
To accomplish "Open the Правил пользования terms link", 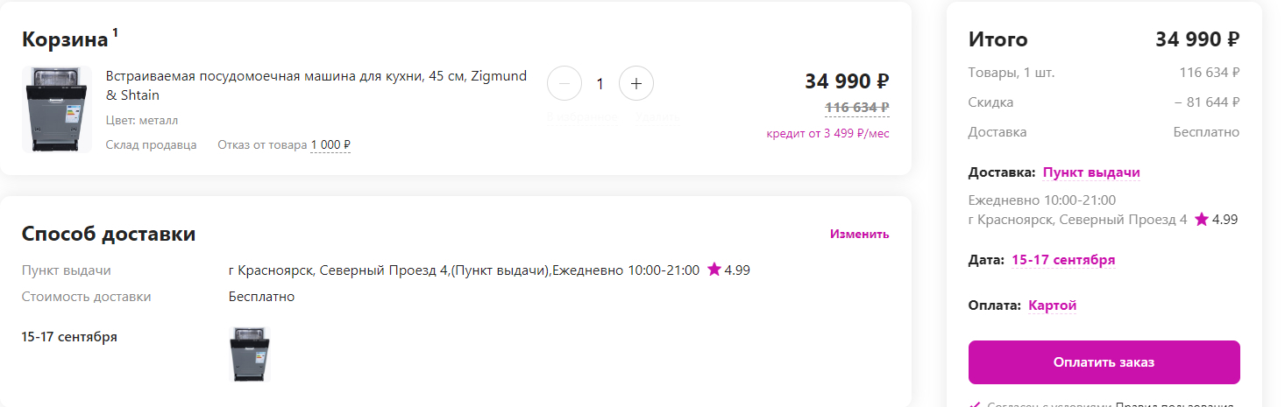I will click(x=1175, y=403).
